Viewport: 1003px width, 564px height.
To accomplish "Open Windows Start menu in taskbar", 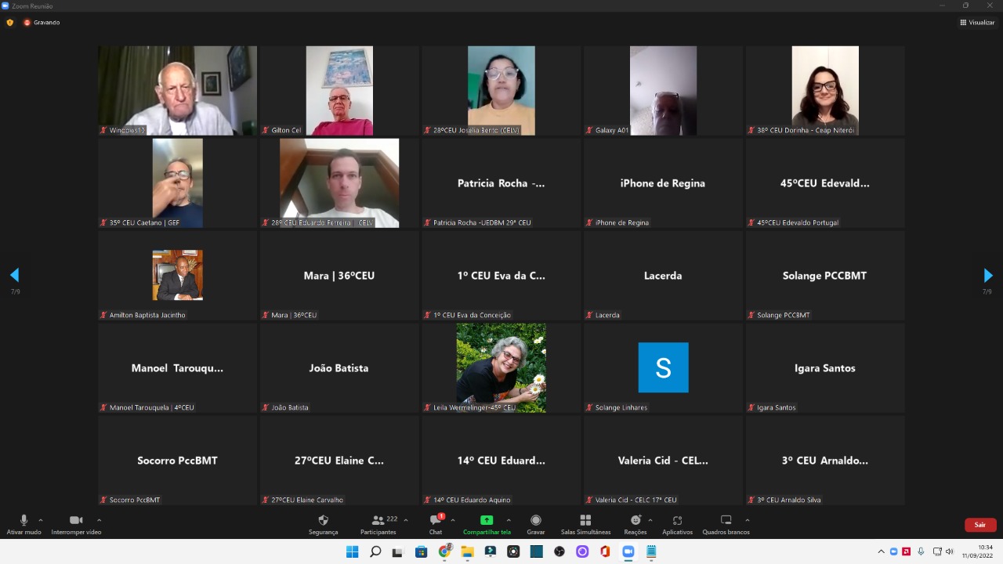I will click(353, 551).
